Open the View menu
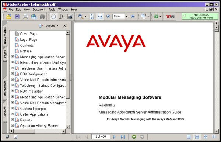The image size is (221, 142). click(x=27, y=10)
